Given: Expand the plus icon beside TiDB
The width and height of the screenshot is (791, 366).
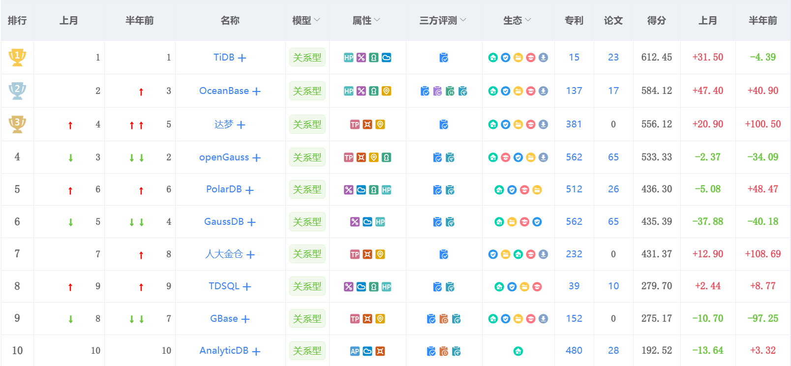Looking at the screenshot, I should (242, 58).
